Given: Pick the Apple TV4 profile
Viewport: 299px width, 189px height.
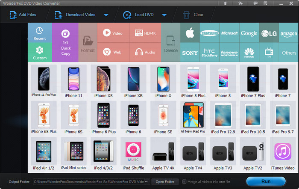Looking at the screenshot, I should 193,154.
